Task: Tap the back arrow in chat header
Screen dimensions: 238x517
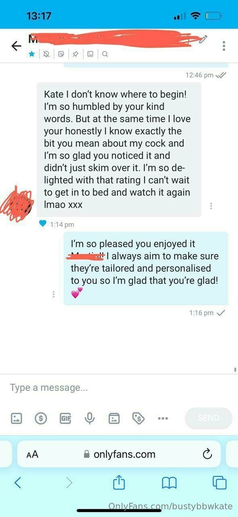Action: tap(17, 46)
